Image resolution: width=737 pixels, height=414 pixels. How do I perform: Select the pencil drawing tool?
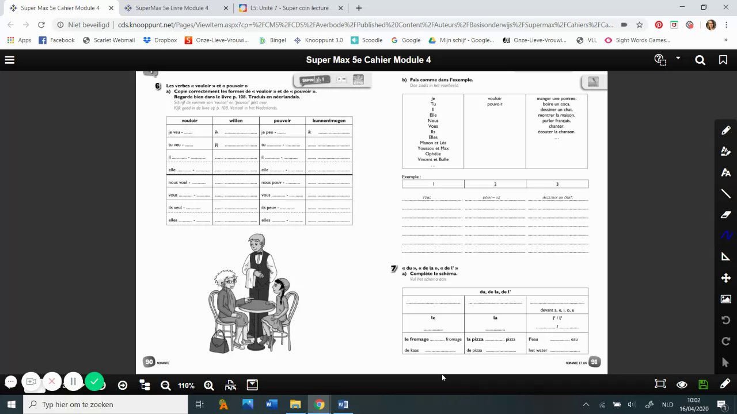(726, 131)
